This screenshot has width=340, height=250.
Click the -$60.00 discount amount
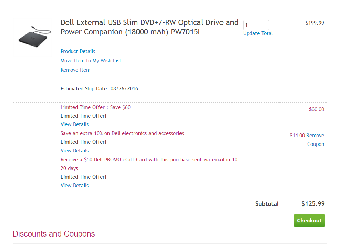tap(315, 109)
